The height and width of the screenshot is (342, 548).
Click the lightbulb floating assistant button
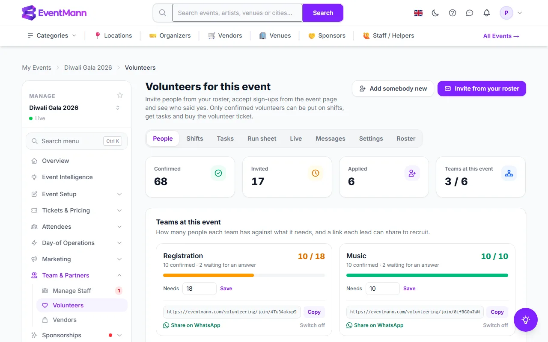click(526, 320)
